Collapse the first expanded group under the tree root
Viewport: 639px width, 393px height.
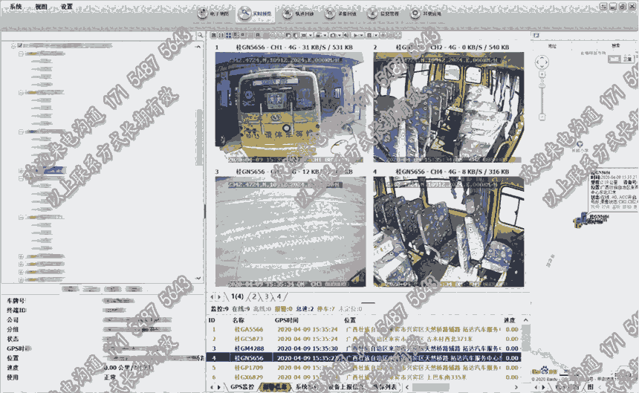tap(21, 53)
